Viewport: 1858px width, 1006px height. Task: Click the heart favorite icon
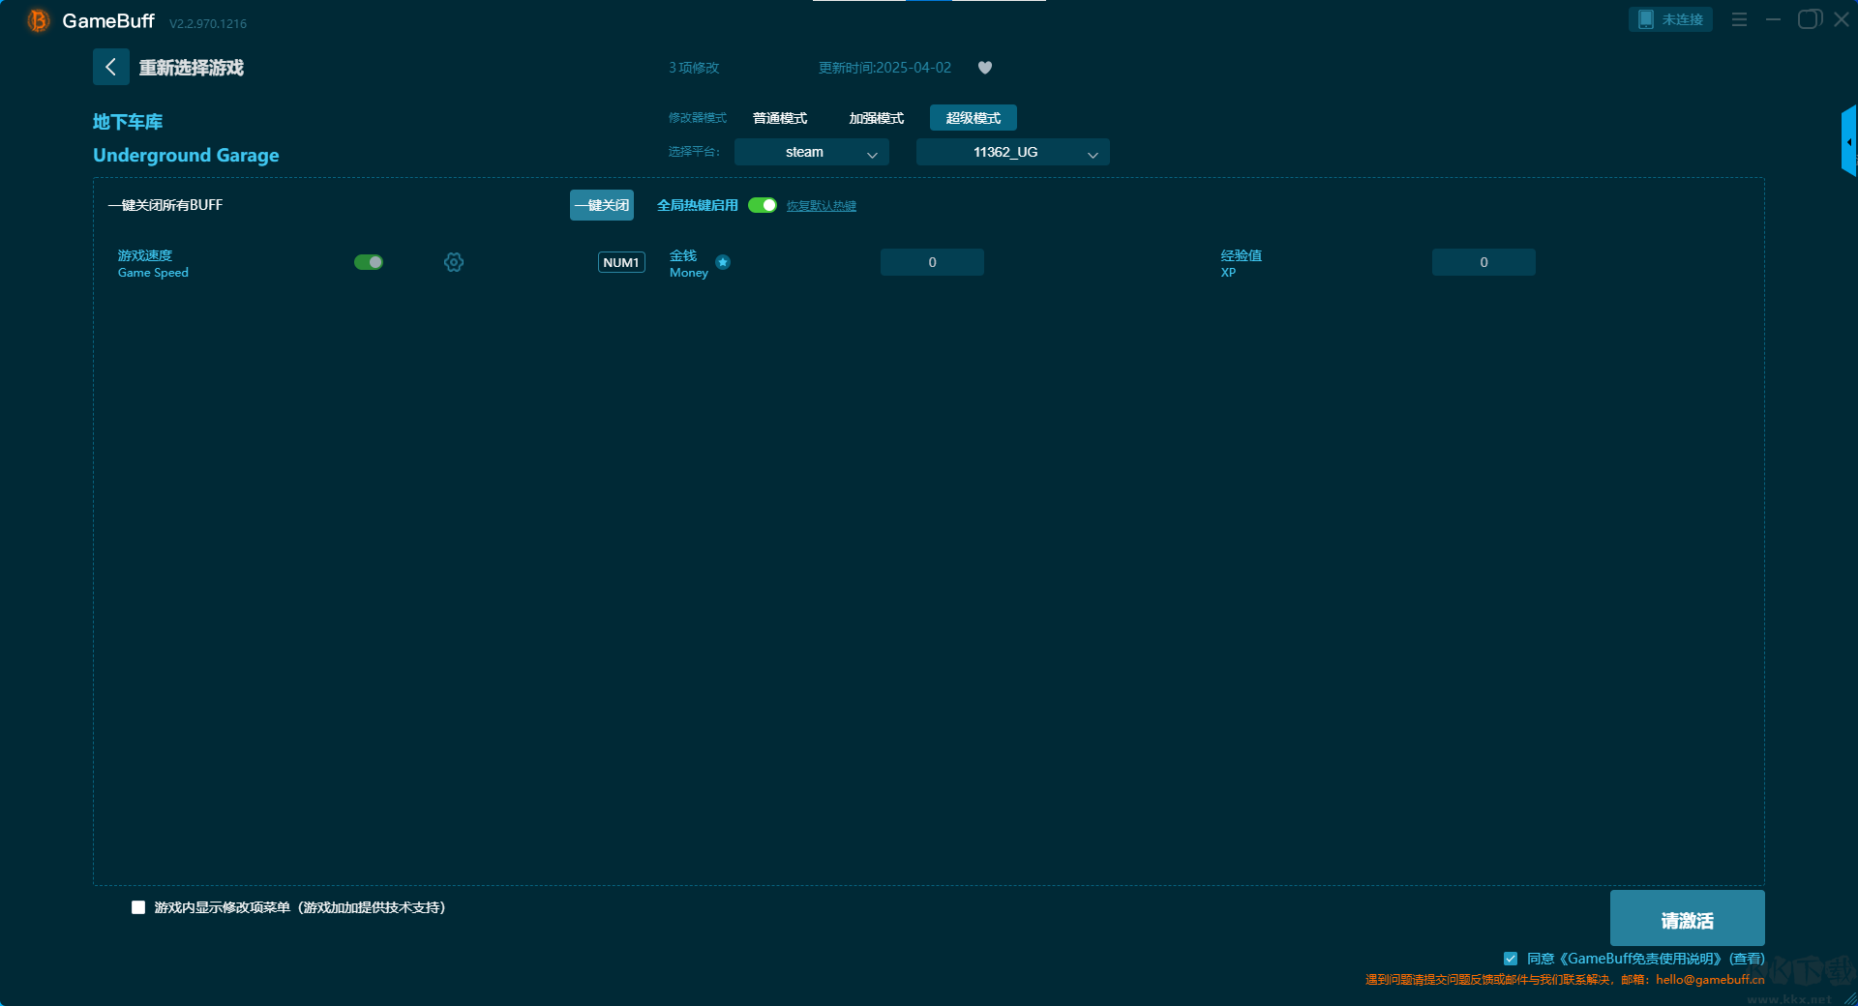tap(985, 68)
